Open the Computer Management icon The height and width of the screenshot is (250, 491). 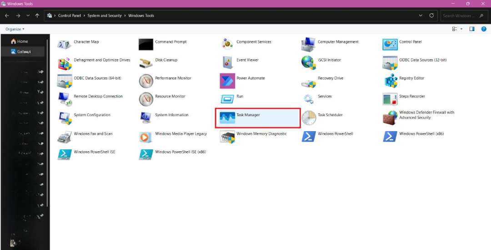tap(309, 45)
